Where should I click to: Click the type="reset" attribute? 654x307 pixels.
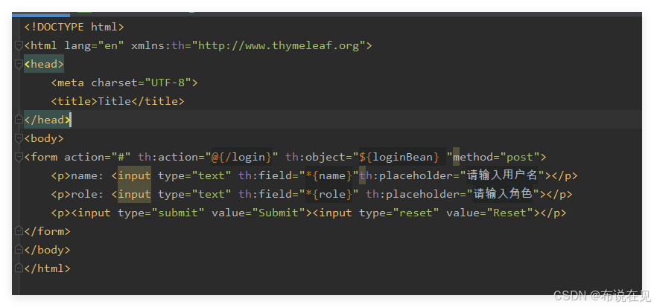click(399, 213)
